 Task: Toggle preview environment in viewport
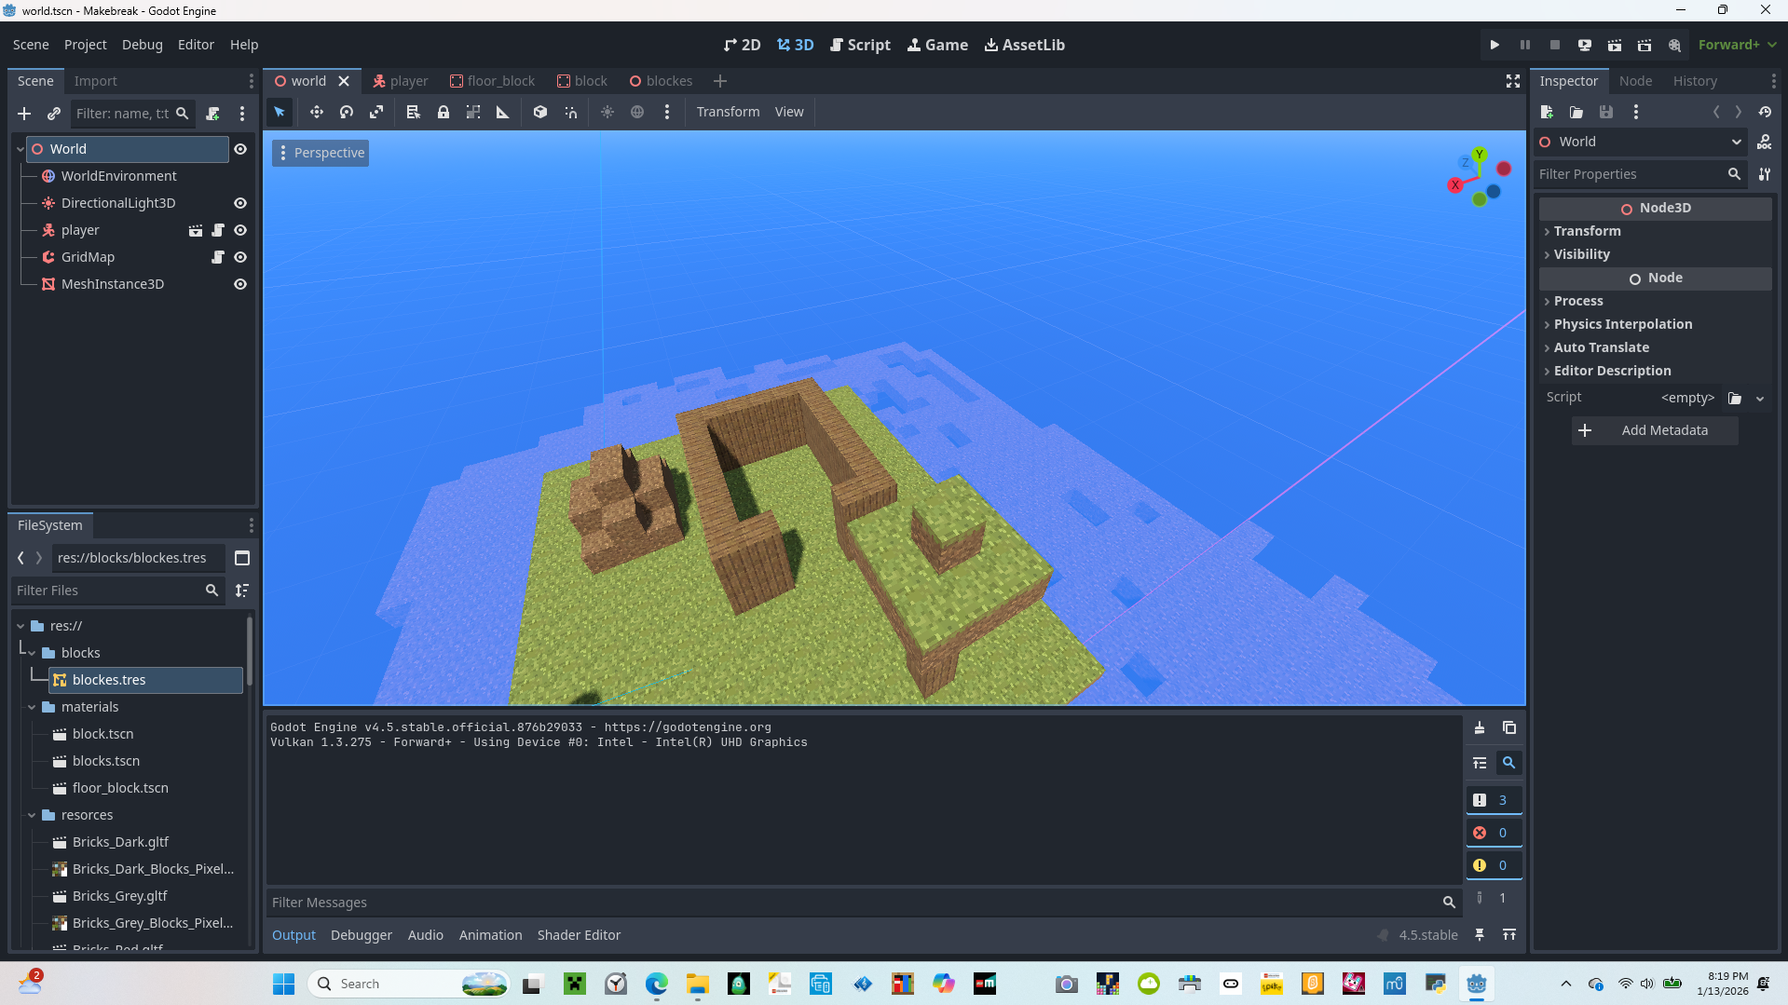pos(637,112)
